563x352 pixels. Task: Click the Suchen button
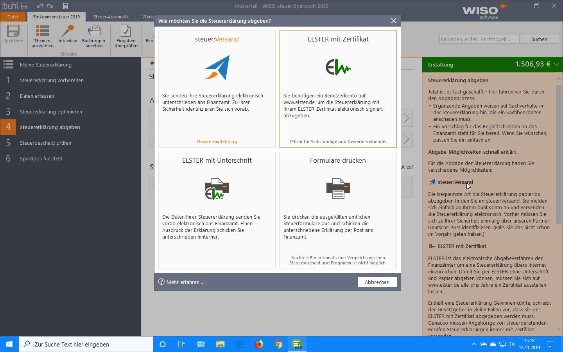539,39
